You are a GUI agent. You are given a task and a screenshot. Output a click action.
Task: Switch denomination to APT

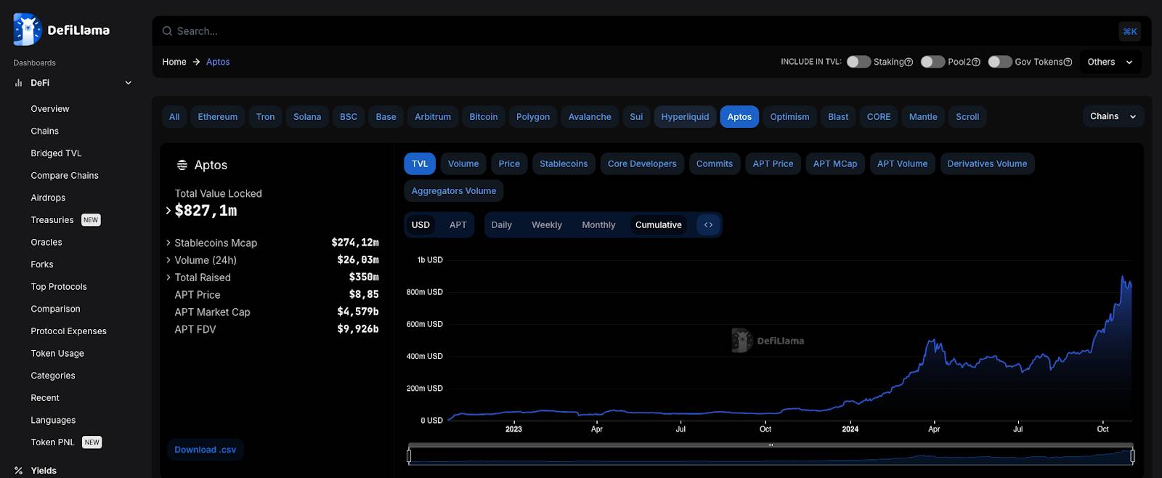458,225
